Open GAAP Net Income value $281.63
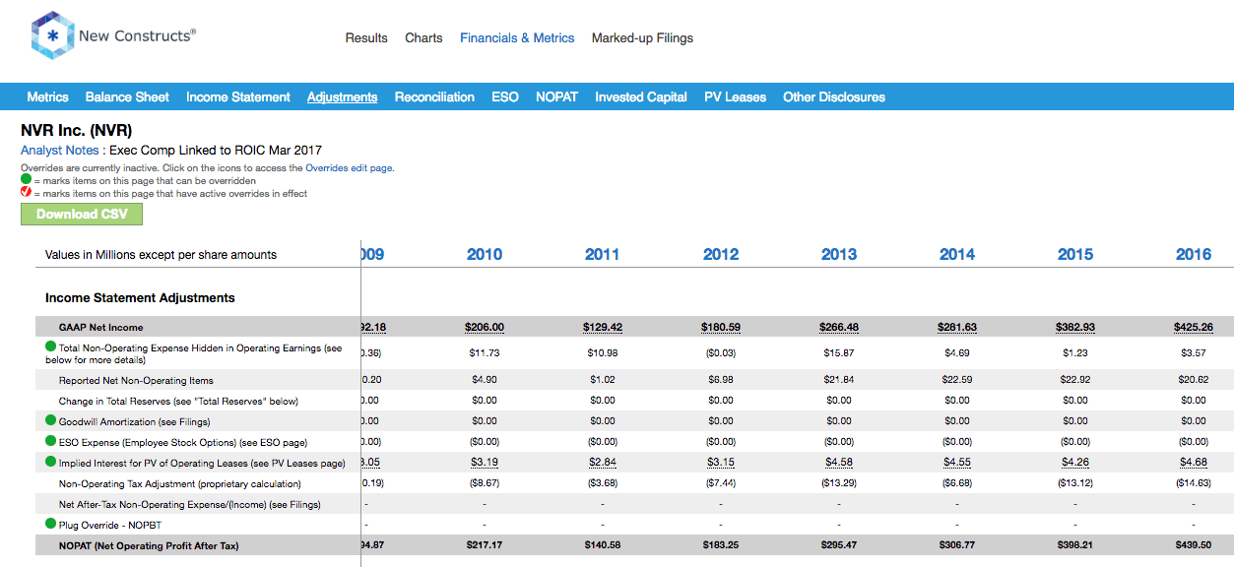 pos(957,328)
